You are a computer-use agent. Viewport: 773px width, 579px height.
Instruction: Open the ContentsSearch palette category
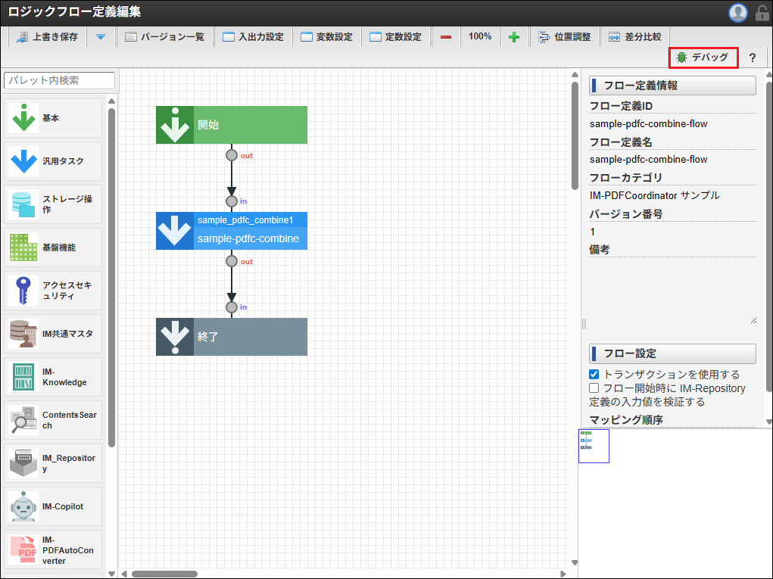tap(53, 420)
